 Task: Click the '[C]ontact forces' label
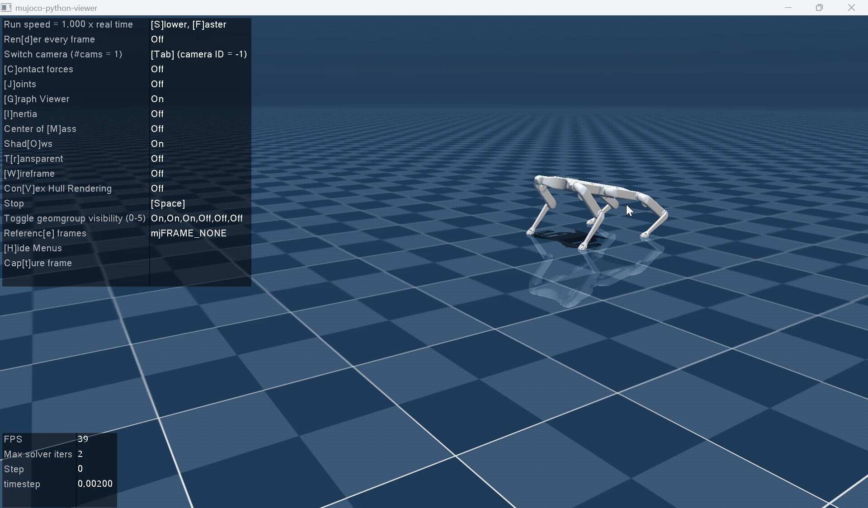pyautogui.click(x=38, y=69)
